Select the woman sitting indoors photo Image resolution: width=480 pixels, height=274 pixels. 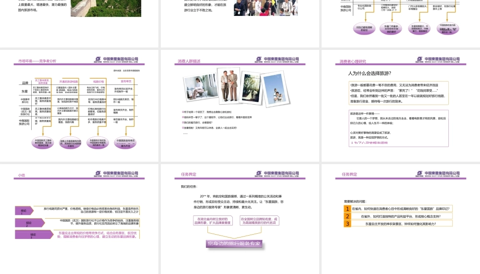[x=201, y=87]
